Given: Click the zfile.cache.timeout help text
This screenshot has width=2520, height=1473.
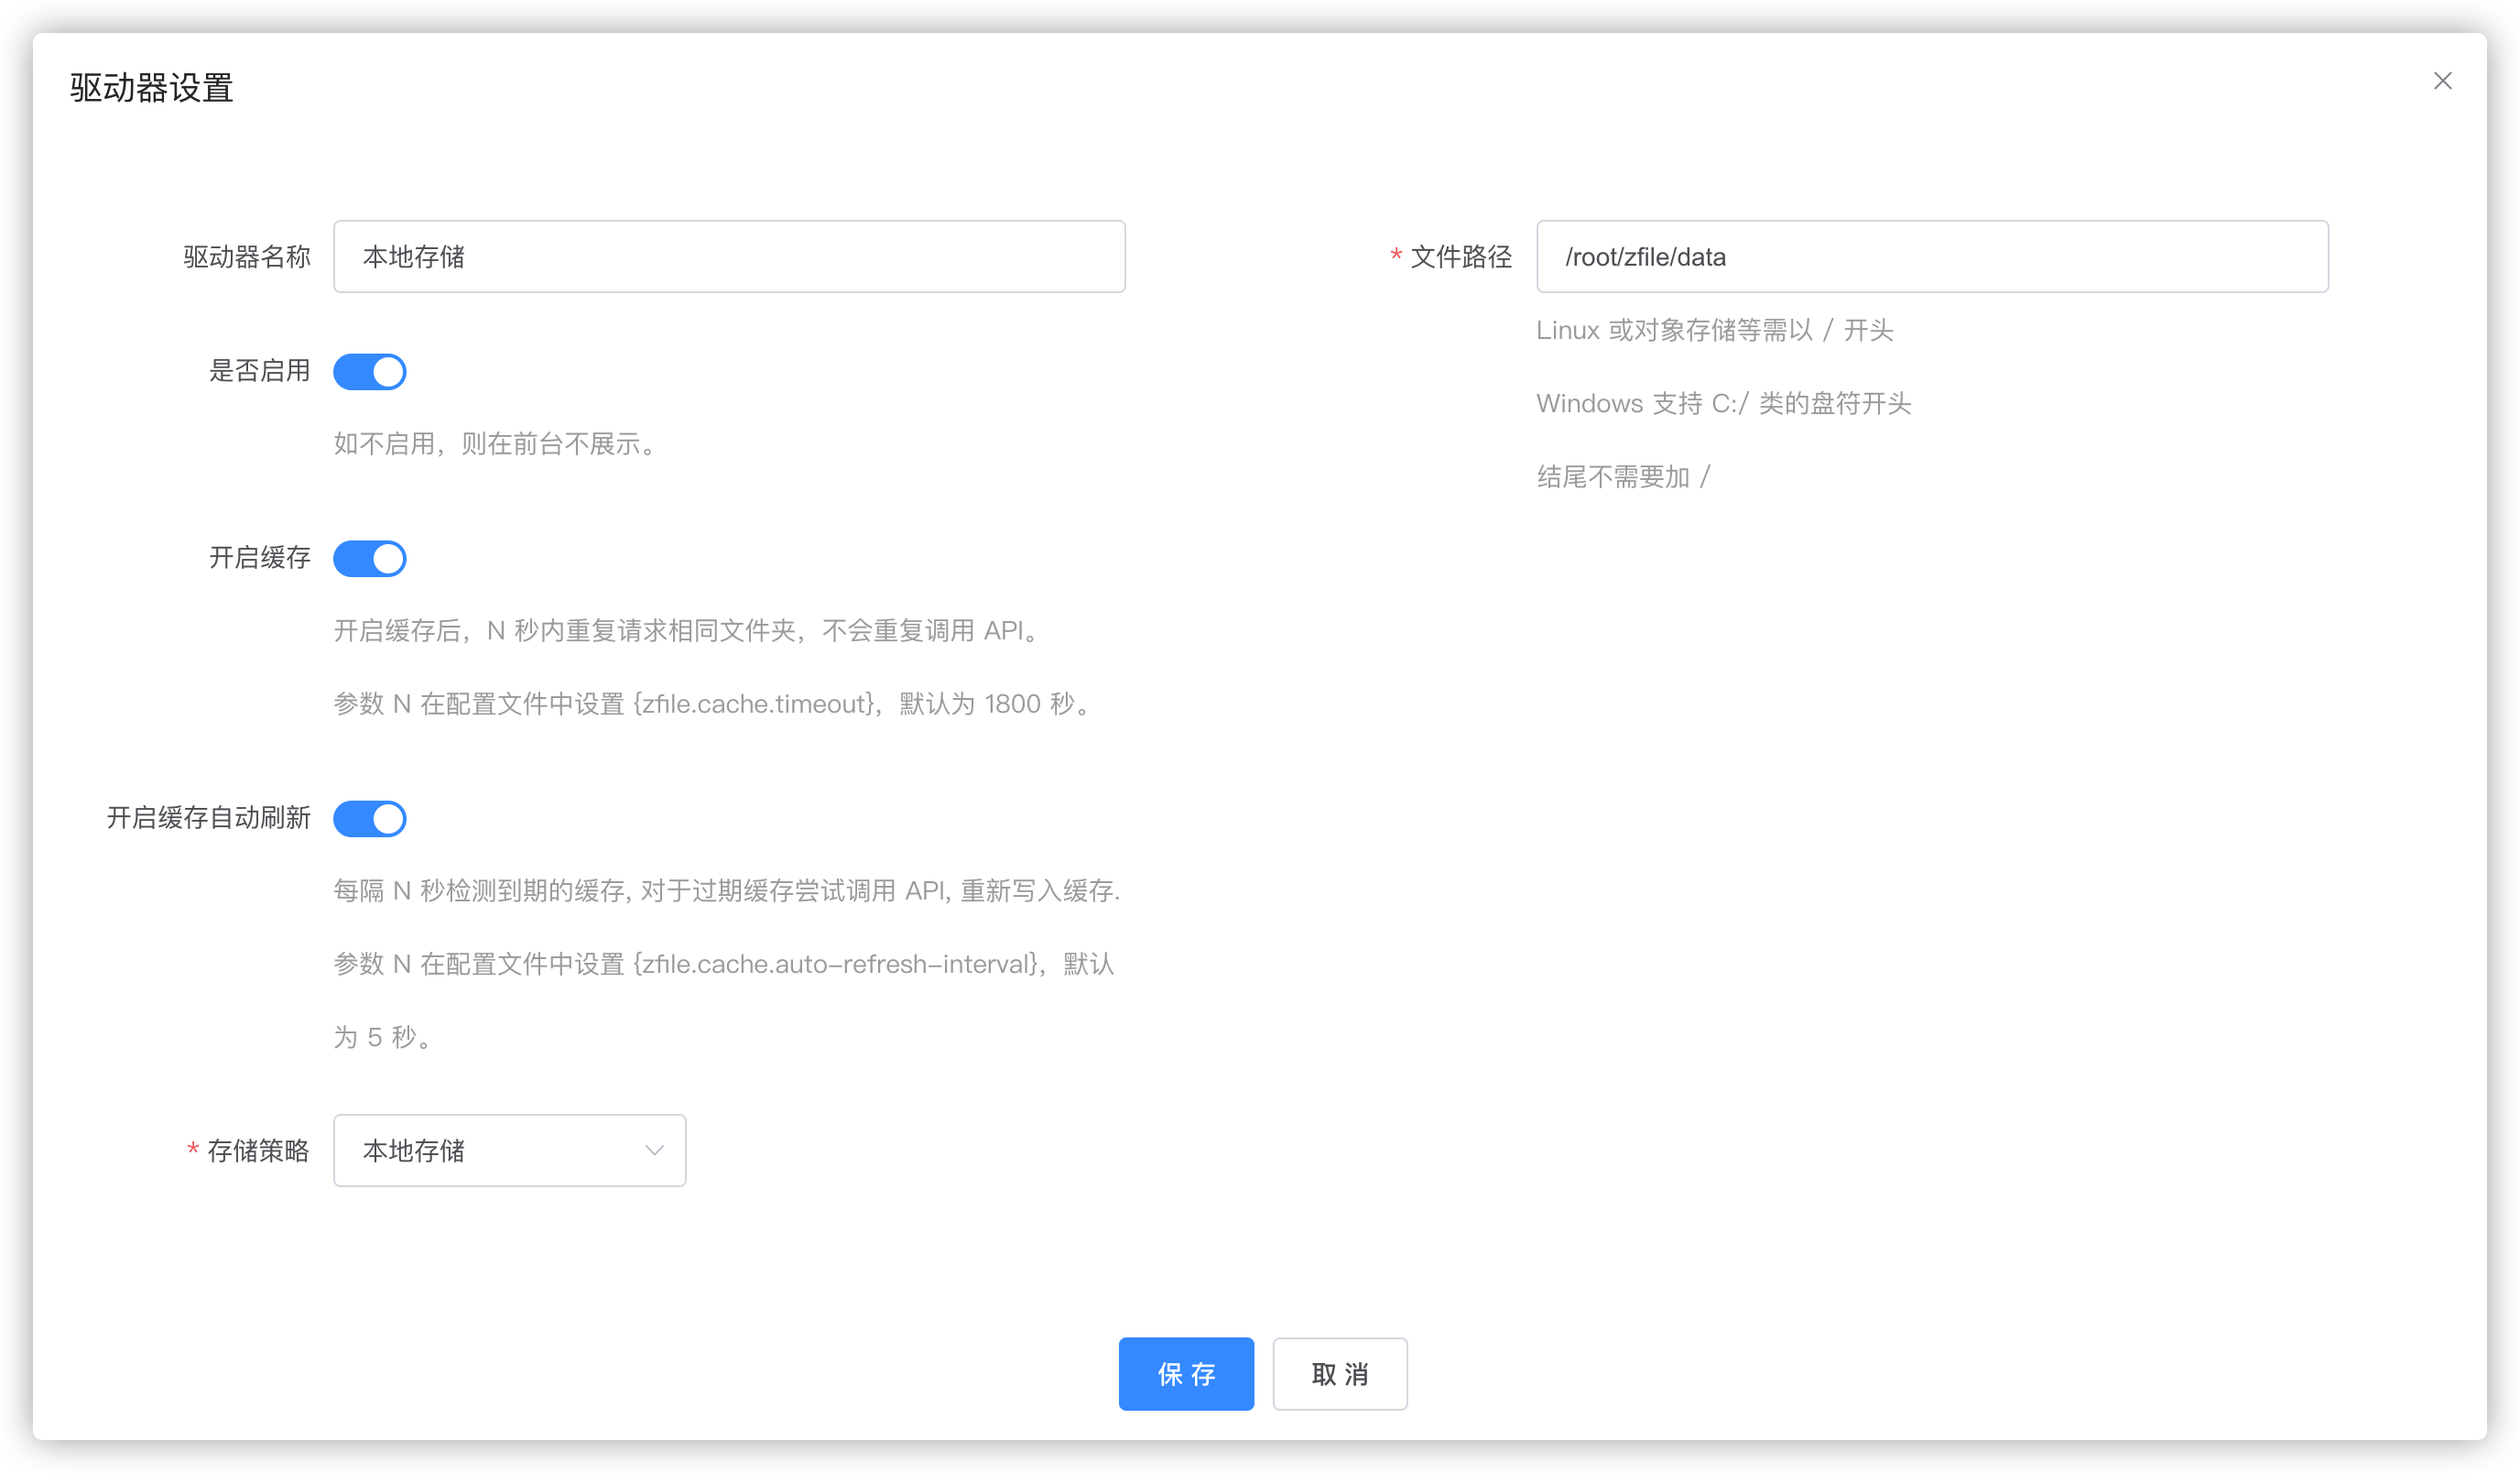Looking at the screenshot, I should tap(715, 704).
